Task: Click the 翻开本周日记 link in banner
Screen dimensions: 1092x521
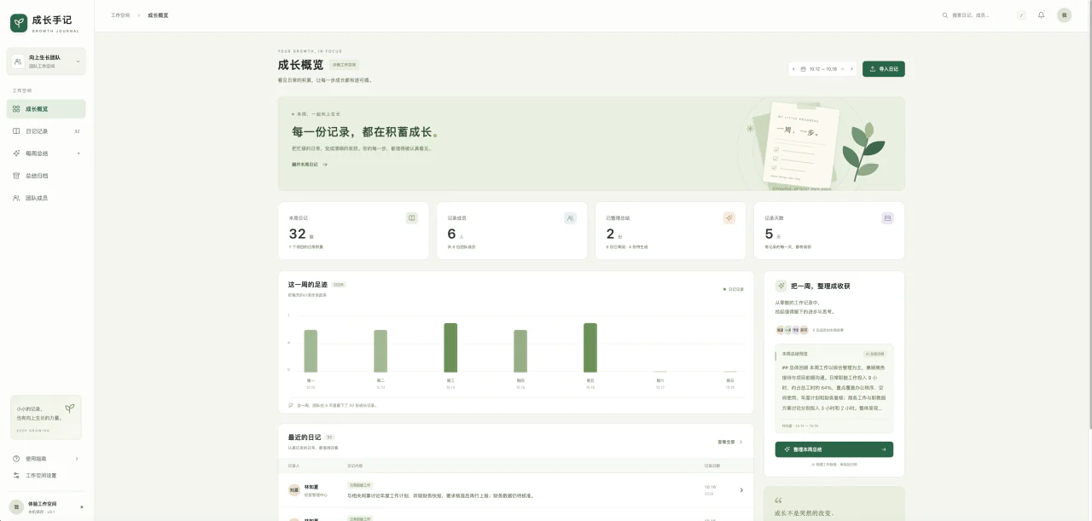Action: (310, 165)
